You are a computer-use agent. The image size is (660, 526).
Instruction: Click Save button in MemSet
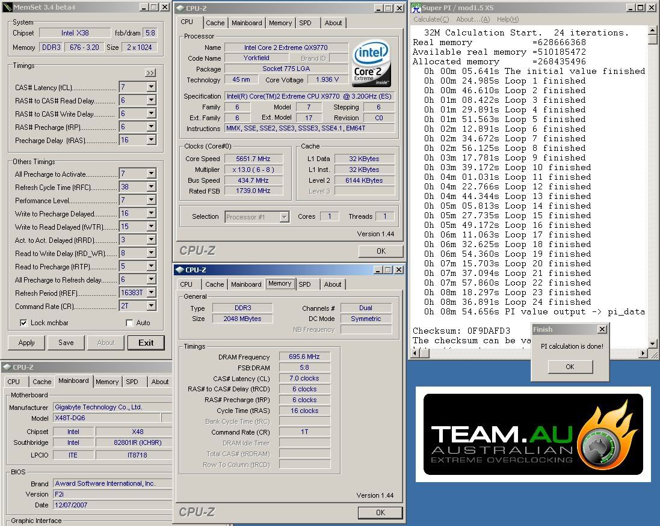tap(66, 343)
